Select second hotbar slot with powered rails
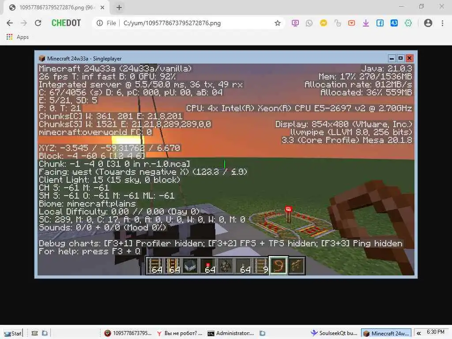The width and height of the screenshot is (452, 339). tap(173, 265)
